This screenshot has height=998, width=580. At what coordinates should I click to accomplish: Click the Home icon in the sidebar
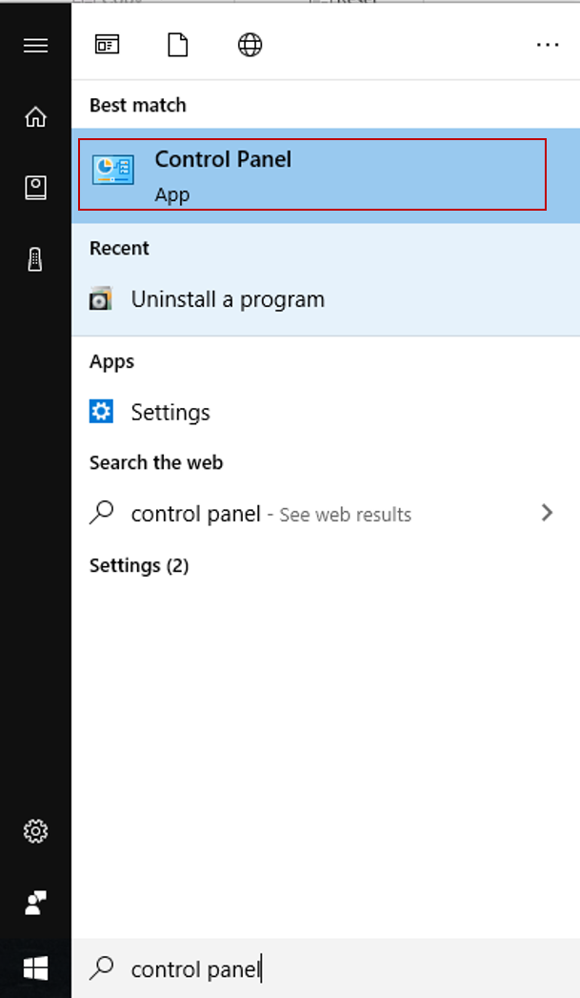click(35, 116)
